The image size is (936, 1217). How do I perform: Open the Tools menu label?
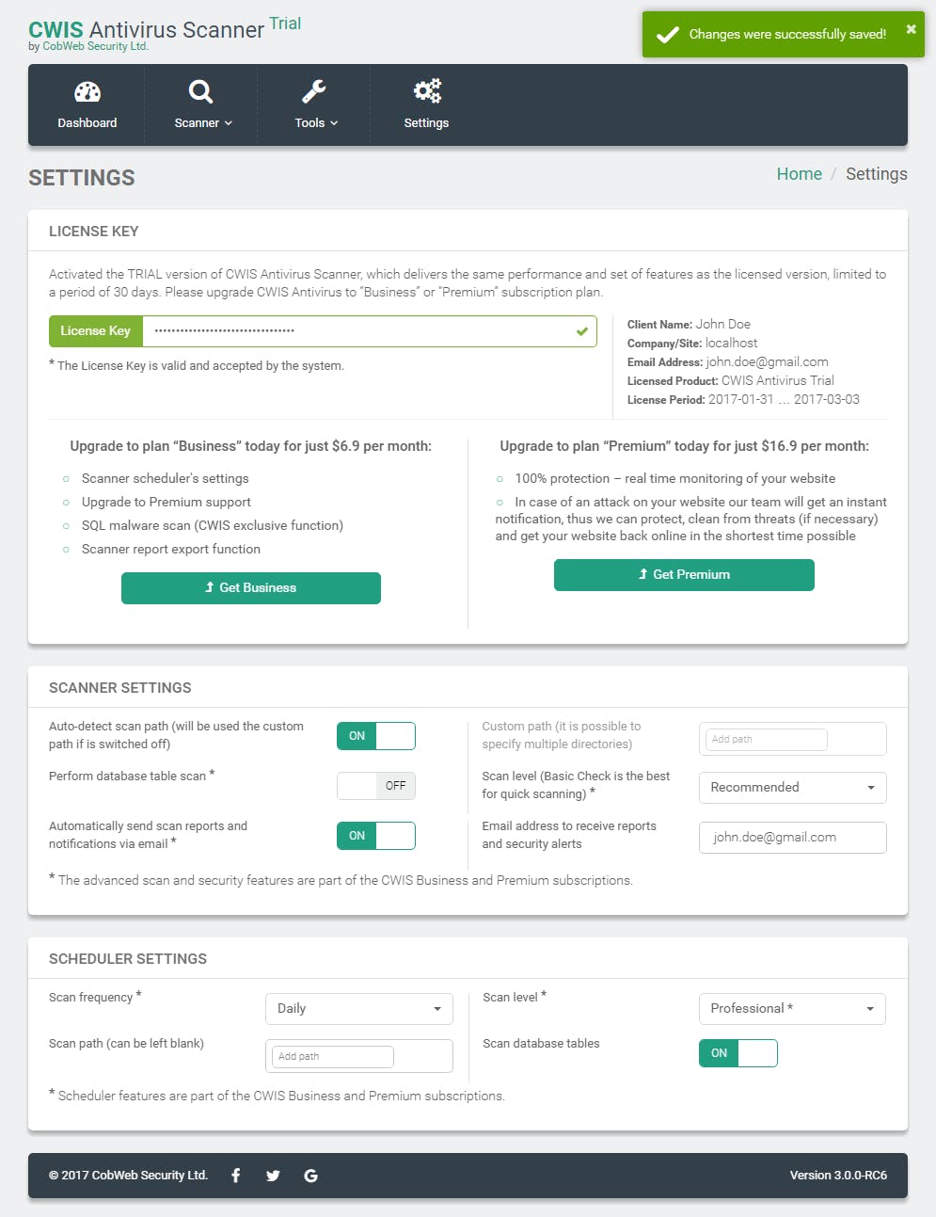[x=315, y=123]
